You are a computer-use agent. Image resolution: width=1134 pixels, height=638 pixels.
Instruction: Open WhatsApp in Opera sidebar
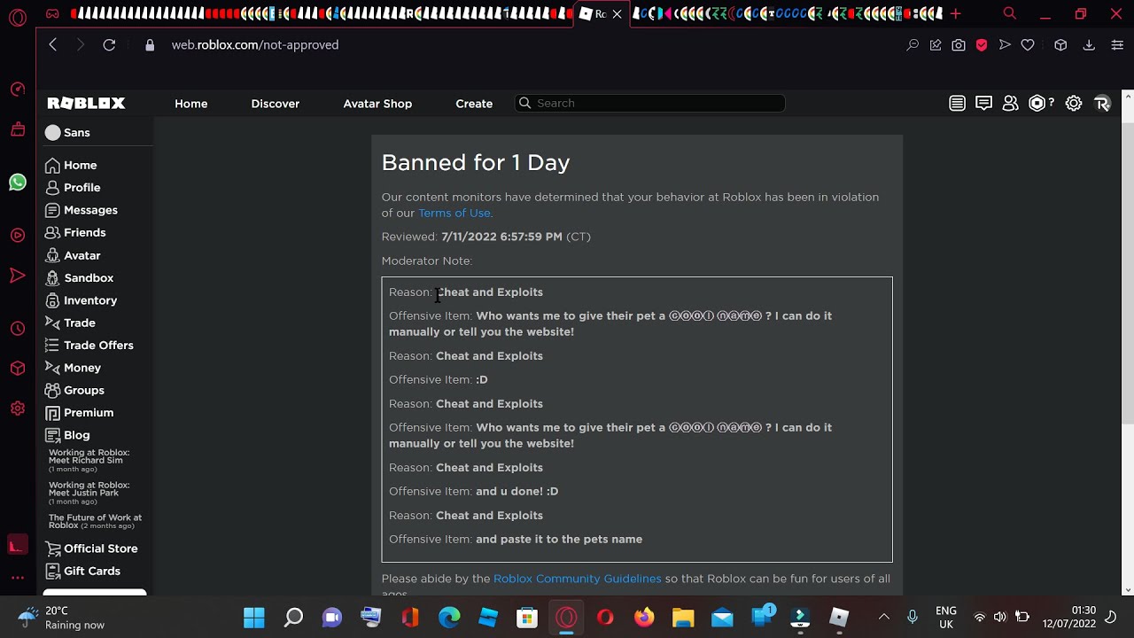tap(17, 183)
